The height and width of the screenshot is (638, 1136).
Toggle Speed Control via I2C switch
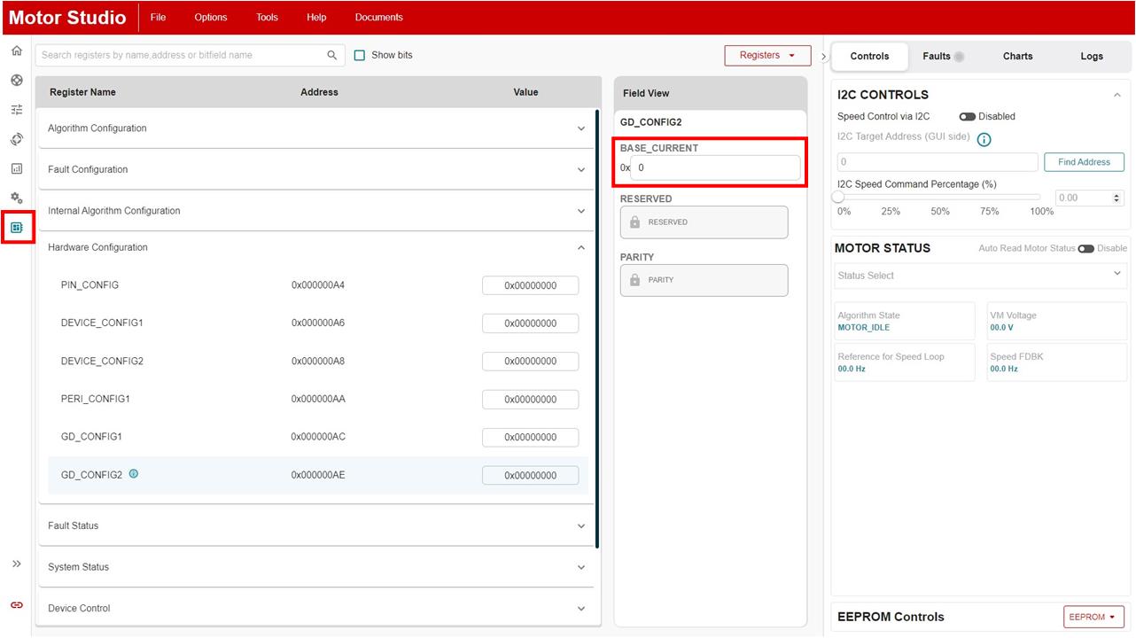pyautogui.click(x=967, y=117)
